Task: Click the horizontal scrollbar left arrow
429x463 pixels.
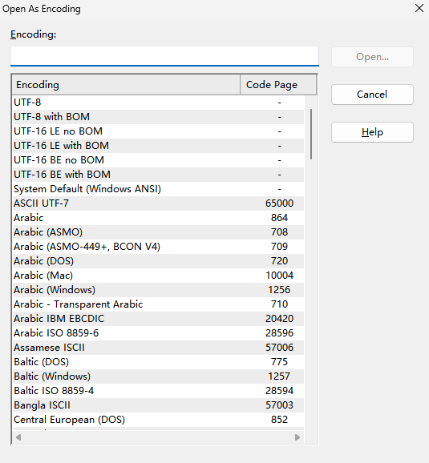Action: 18,437
